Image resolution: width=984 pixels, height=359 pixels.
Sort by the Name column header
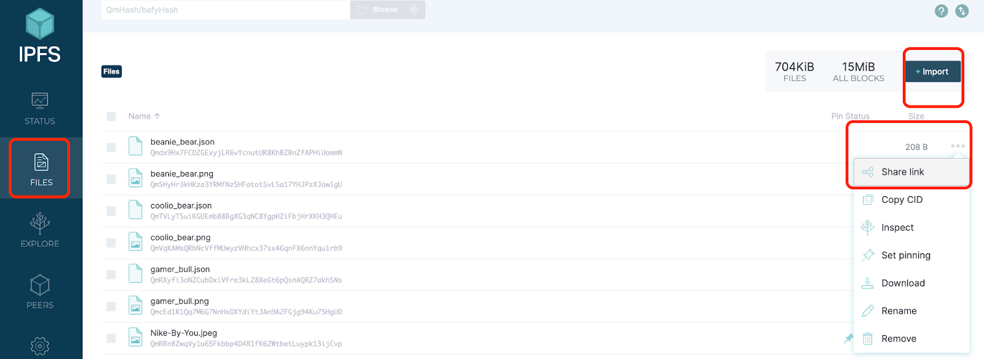[x=145, y=116]
